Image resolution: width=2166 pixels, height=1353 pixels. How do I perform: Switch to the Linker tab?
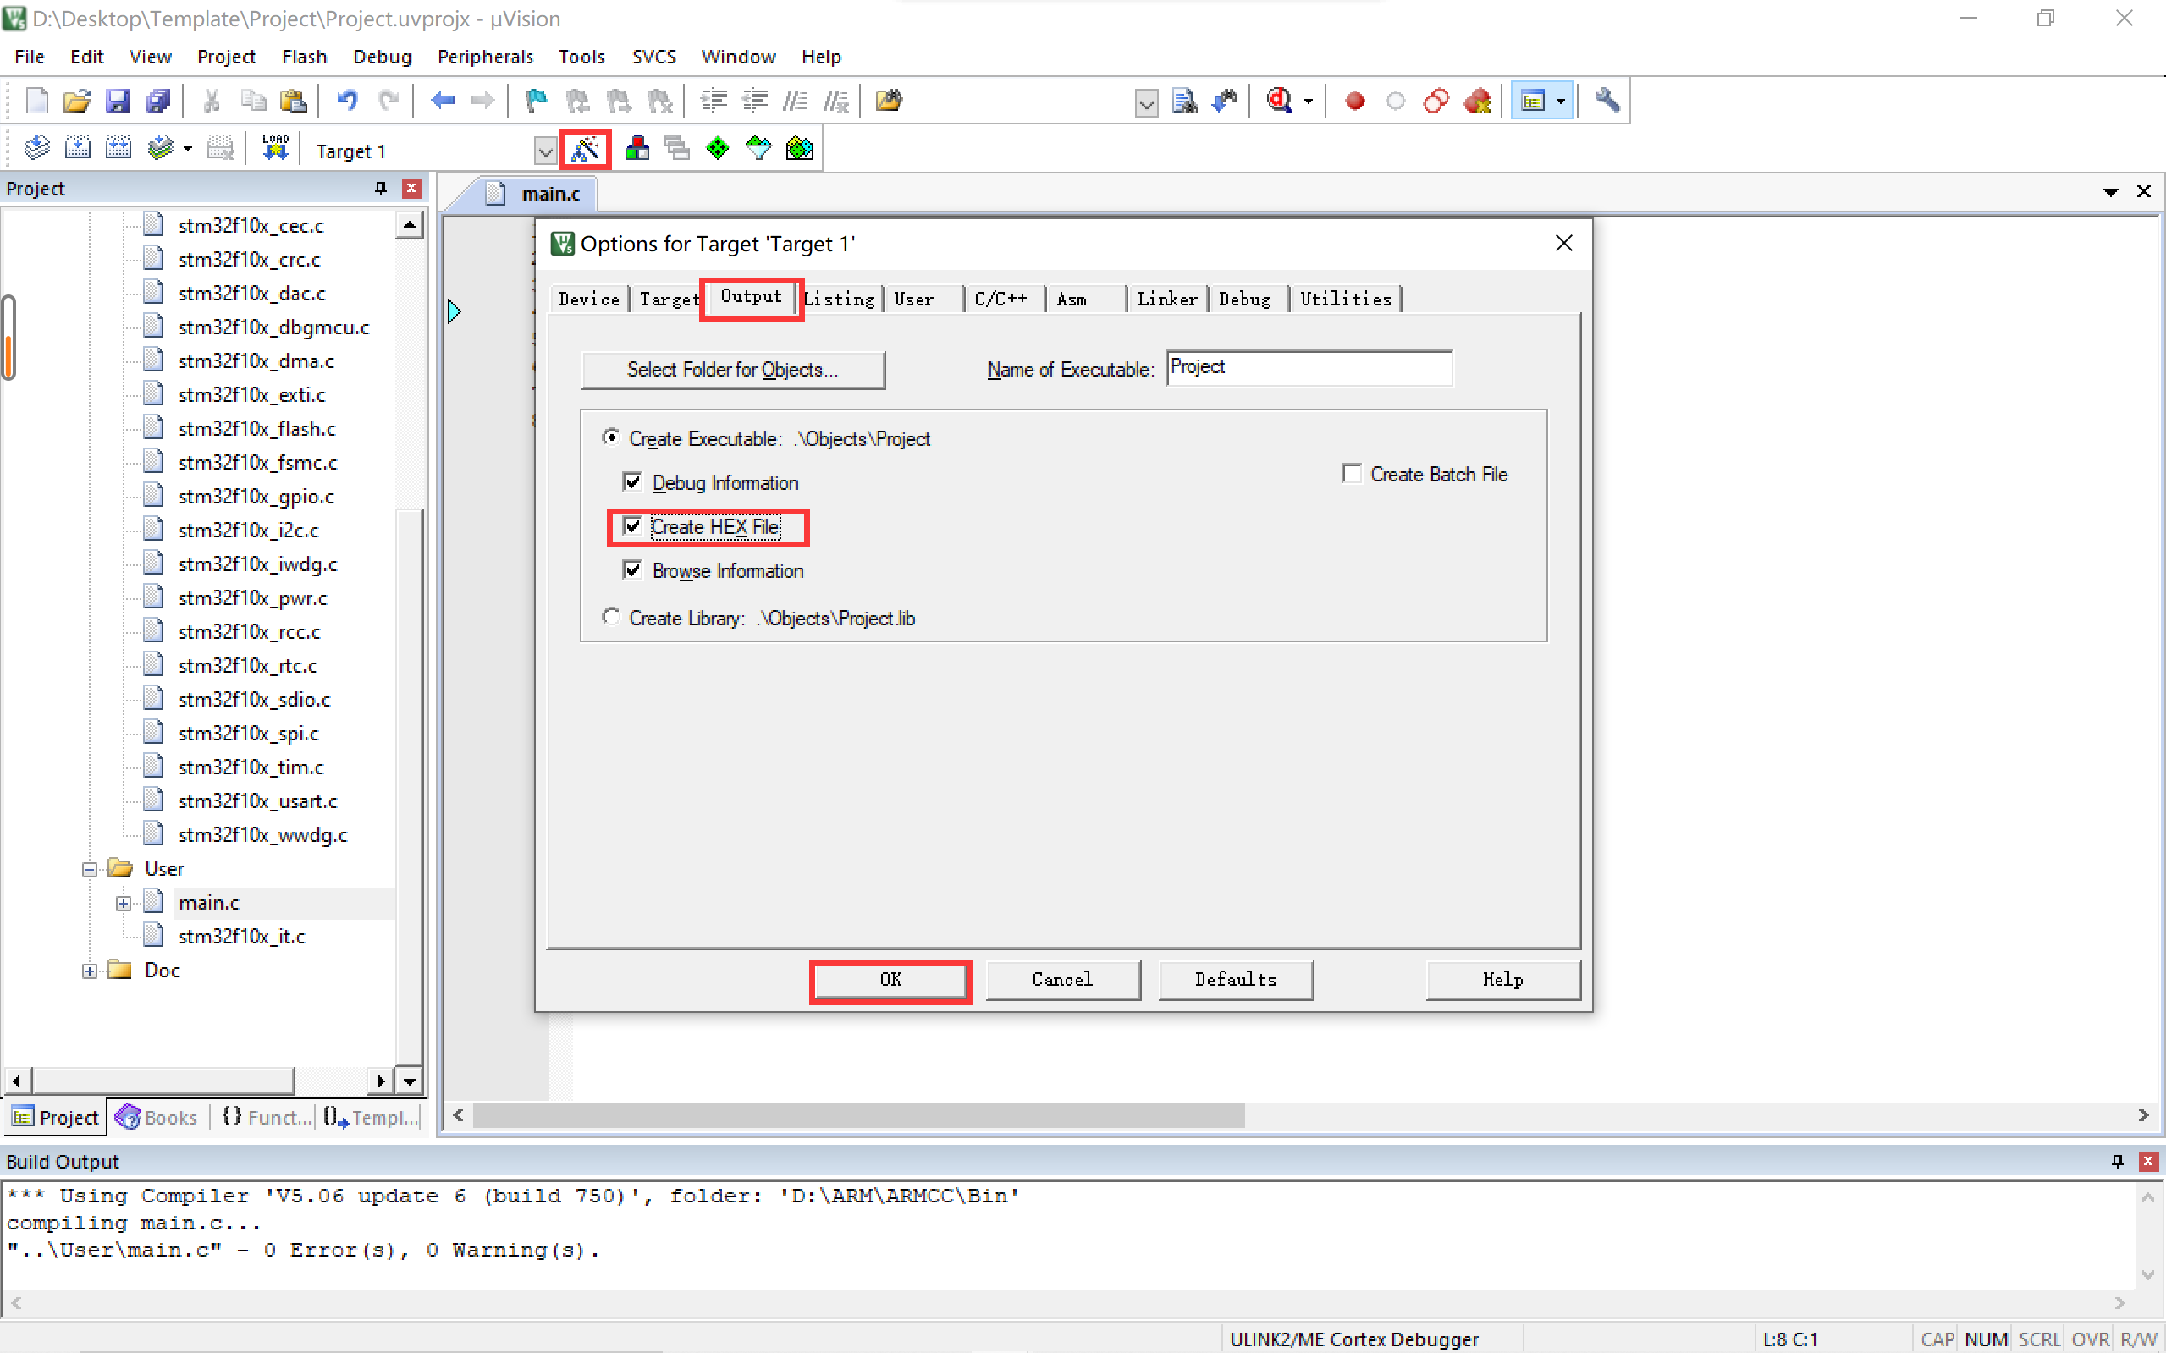click(x=1166, y=299)
